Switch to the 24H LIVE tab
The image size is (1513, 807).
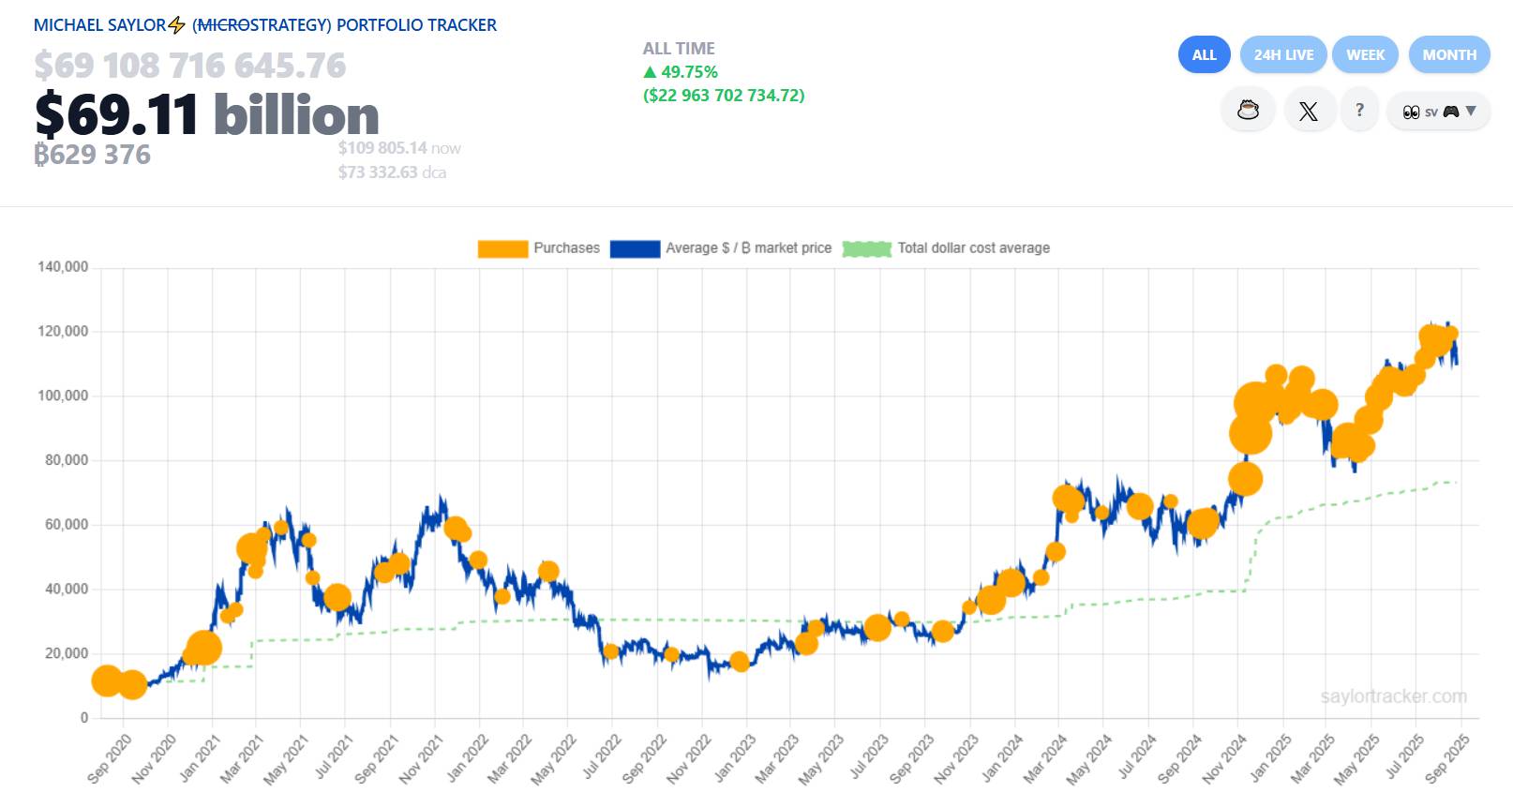tap(1283, 54)
